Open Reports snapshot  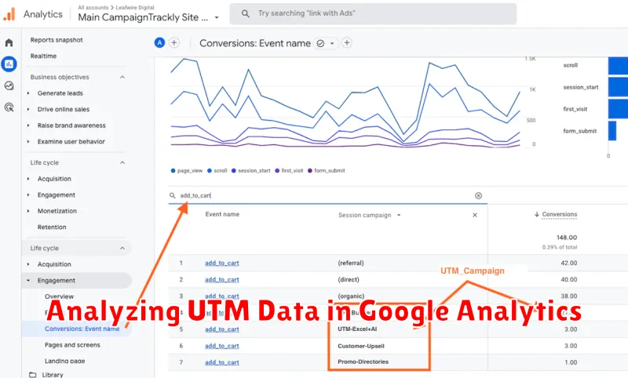[57, 40]
